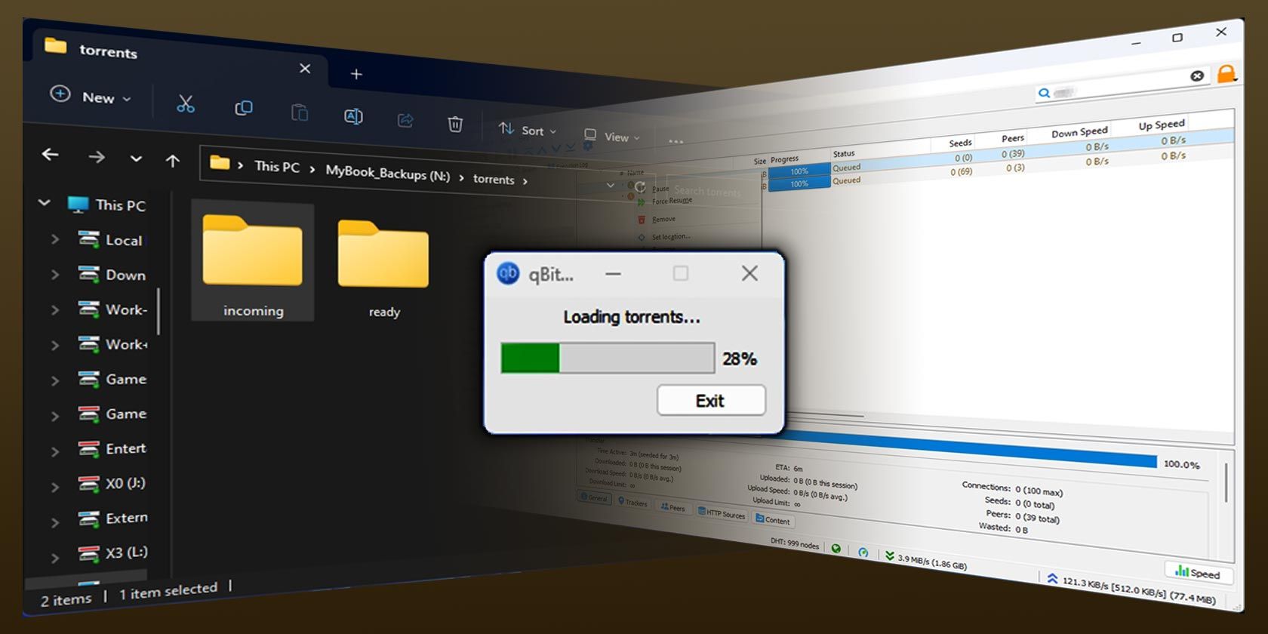
Task: Select the Local drive entry
Action: click(111, 240)
